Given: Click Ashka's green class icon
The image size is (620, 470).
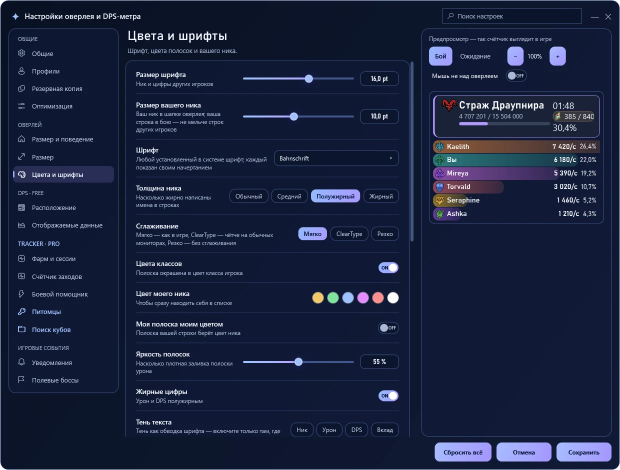Looking at the screenshot, I should (x=439, y=214).
